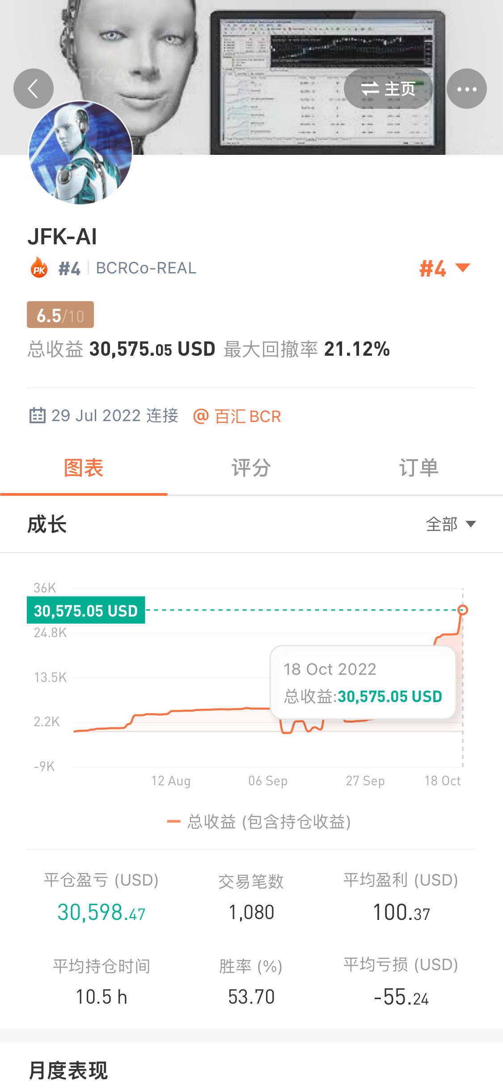503x1090 pixels.
Task: Switch to the 评分 tab
Action: [251, 468]
